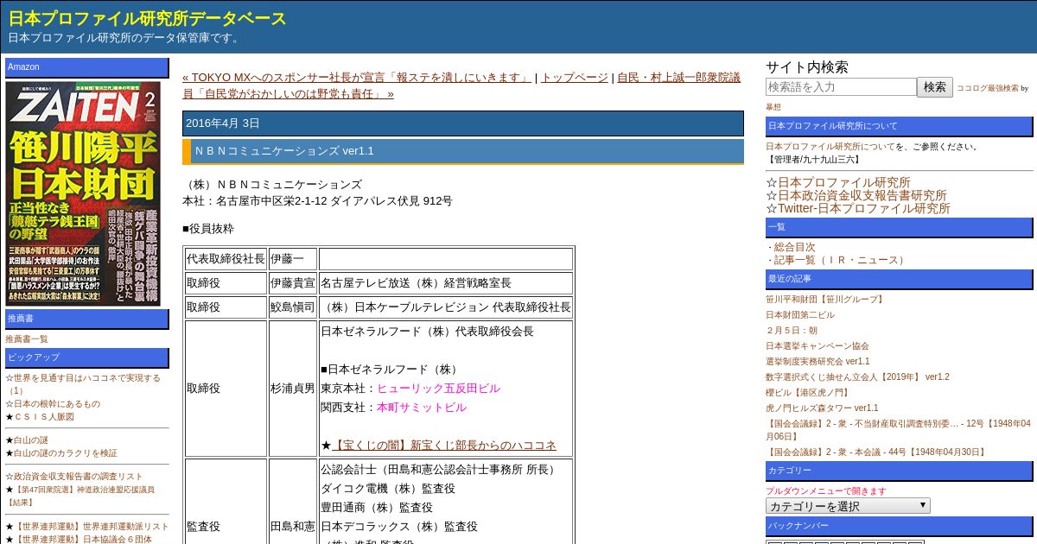Select table cell 伊藤一

(292, 259)
